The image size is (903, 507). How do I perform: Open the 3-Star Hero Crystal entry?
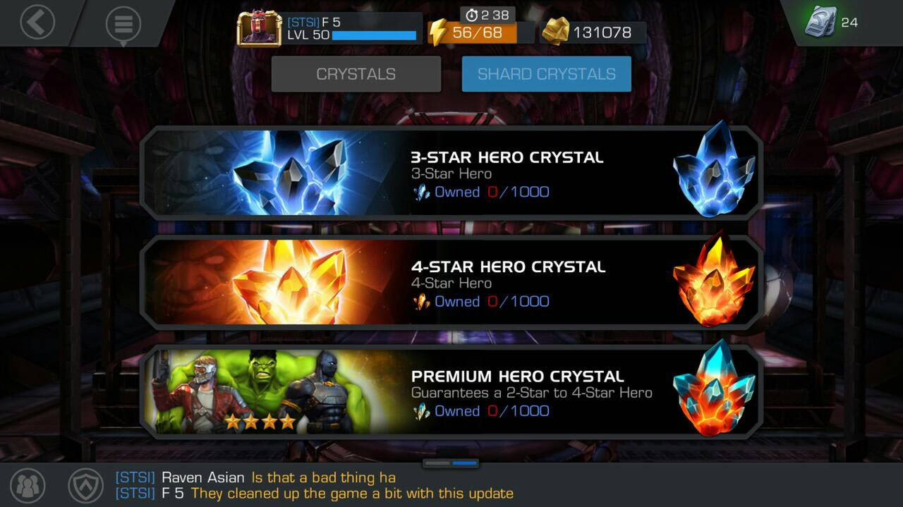tap(451, 173)
